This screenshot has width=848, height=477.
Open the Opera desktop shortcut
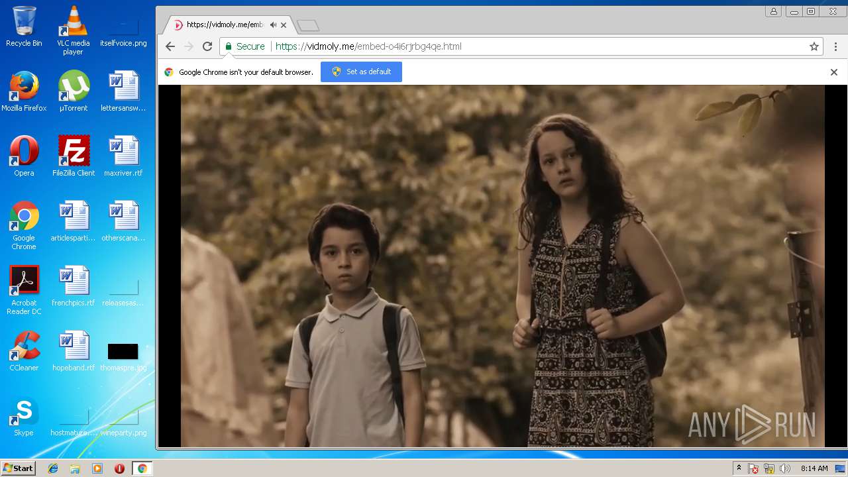(x=24, y=156)
